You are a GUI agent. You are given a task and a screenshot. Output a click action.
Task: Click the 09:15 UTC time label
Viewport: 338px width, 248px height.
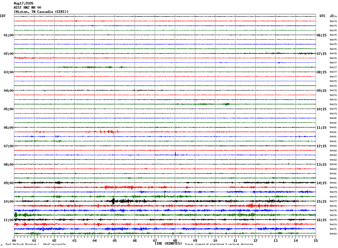click(x=322, y=91)
